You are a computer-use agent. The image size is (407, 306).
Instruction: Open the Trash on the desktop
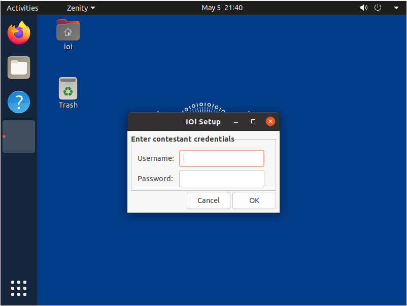tap(68, 89)
